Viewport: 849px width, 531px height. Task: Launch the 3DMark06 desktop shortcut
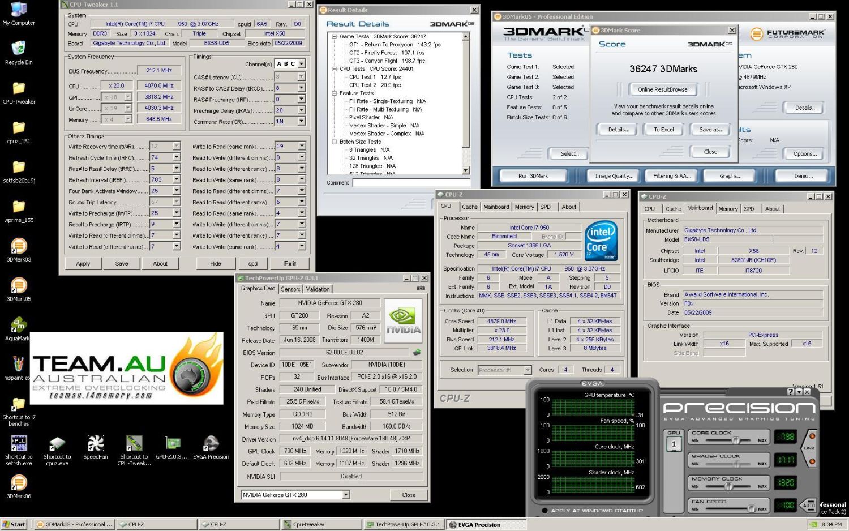pyautogui.click(x=19, y=487)
